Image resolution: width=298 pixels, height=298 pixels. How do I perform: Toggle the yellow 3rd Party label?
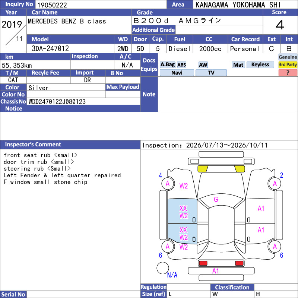coord(288,65)
